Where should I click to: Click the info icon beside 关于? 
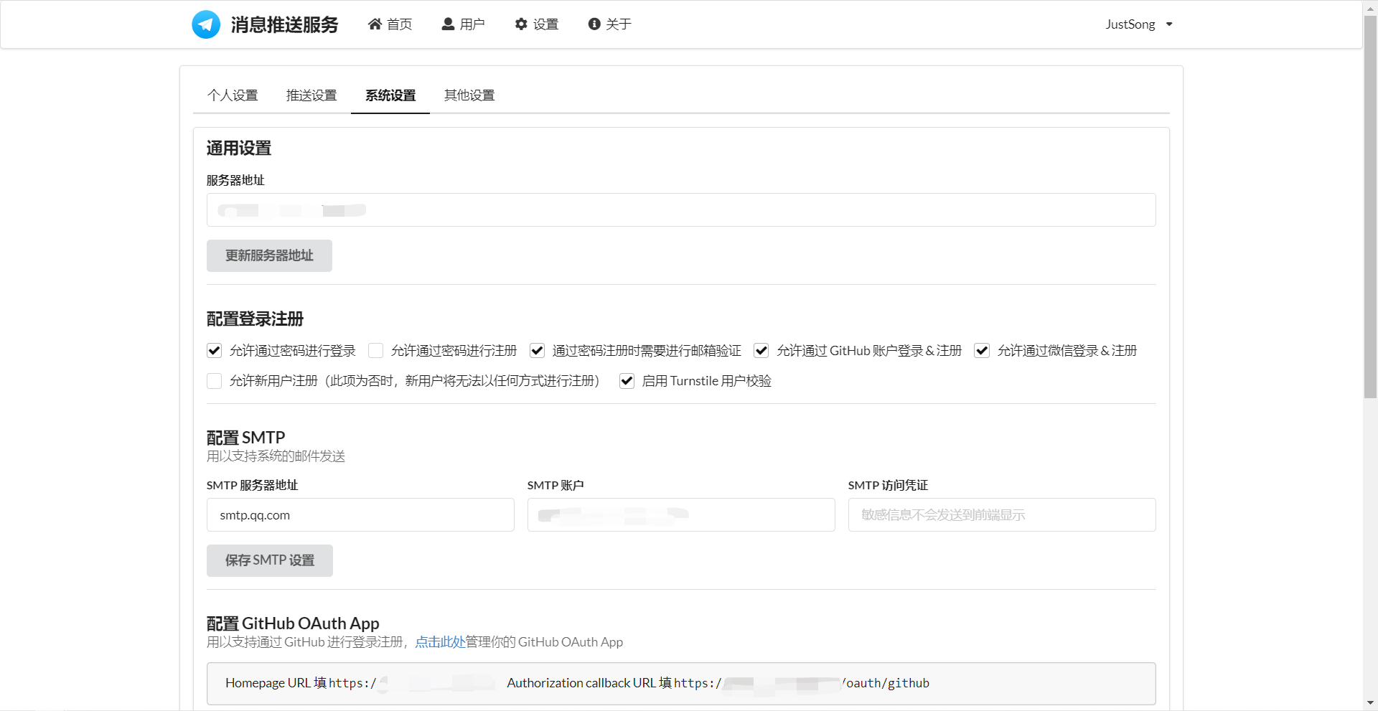pyautogui.click(x=594, y=24)
